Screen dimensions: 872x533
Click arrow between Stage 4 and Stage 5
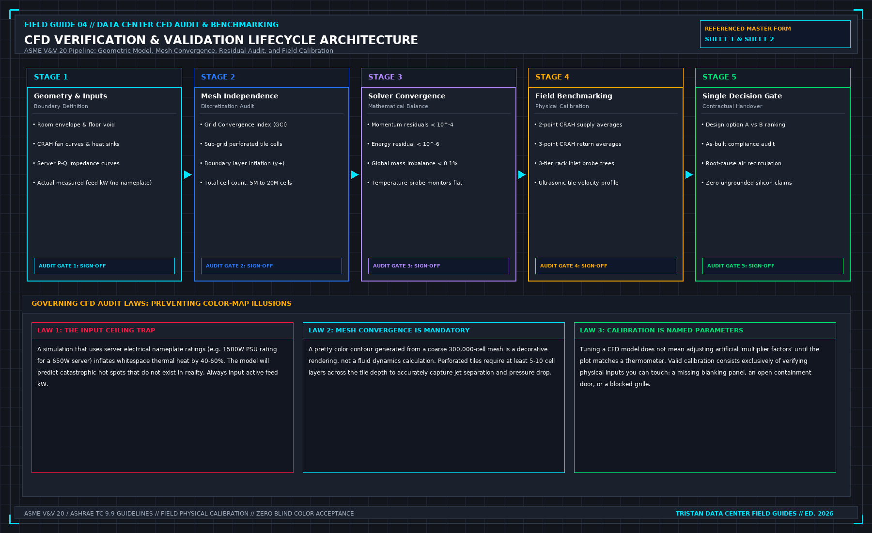[x=689, y=174]
